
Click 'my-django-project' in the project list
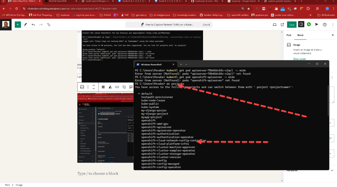[x=155, y=114]
